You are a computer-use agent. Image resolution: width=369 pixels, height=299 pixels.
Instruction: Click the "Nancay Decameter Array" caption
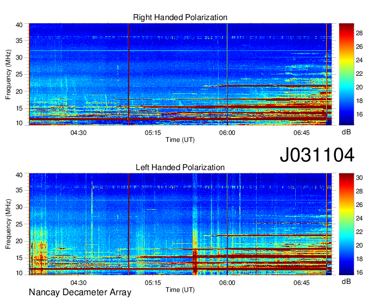pos(80,292)
